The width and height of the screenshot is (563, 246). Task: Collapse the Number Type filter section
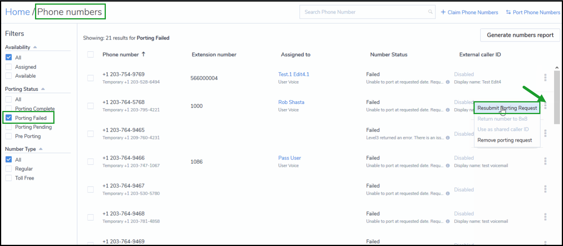pos(41,149)
